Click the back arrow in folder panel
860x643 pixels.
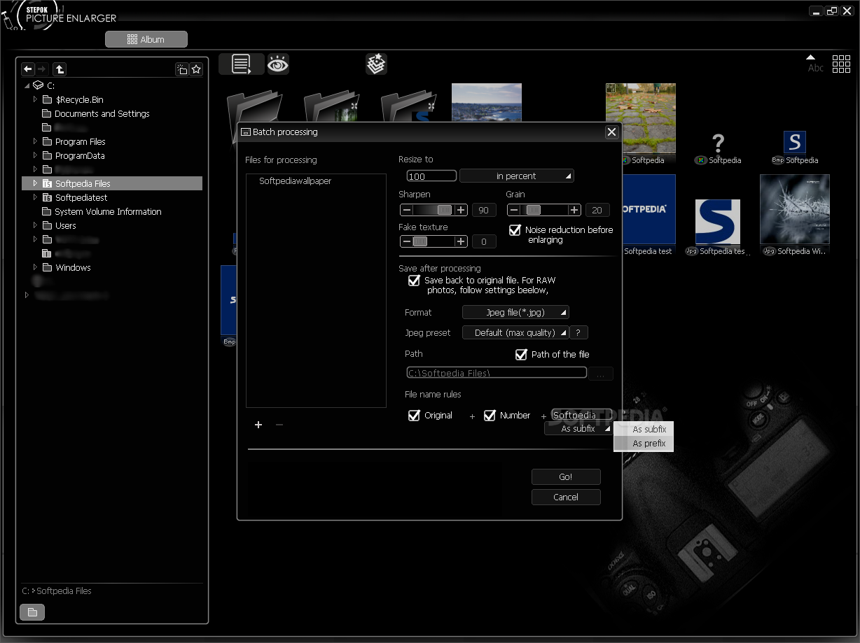pyautogui.click(x=28, y=69)
